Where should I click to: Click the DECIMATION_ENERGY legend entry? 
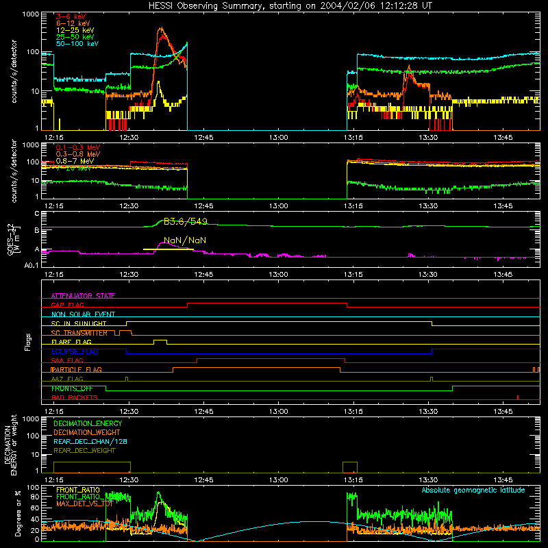point(88,423)
